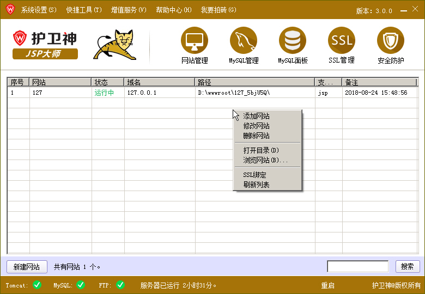Screen dimensions: 425x294
Task: Select 添加网站 from context menu
Action: pos(256,116)
